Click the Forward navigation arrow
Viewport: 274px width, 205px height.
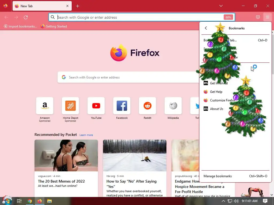[x=16, y=17]
